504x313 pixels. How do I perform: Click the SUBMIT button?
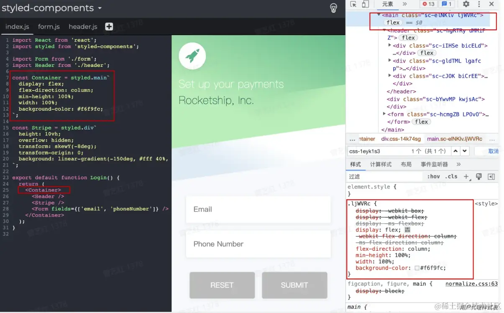[x=294, y=285]
